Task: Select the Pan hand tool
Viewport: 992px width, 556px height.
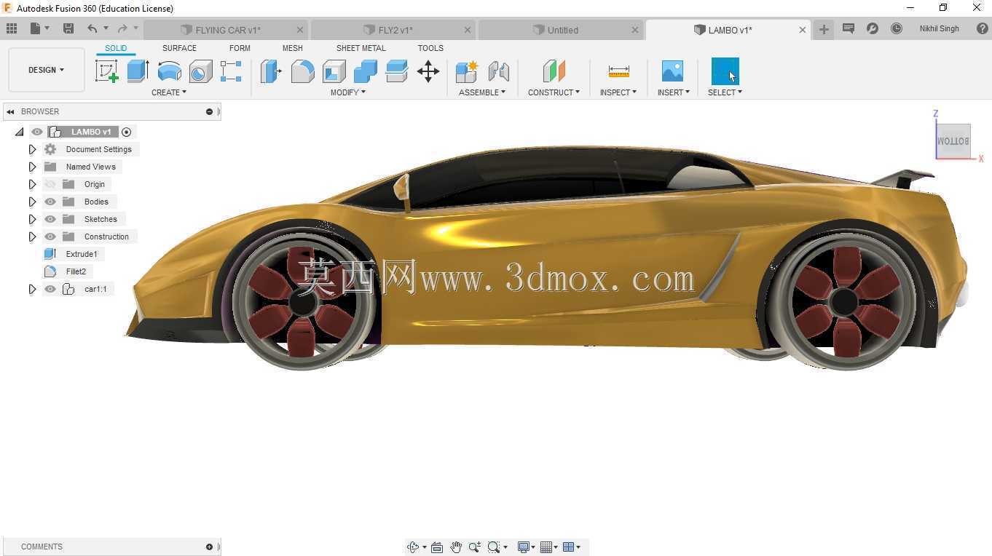Action: [x=456, y=547]
